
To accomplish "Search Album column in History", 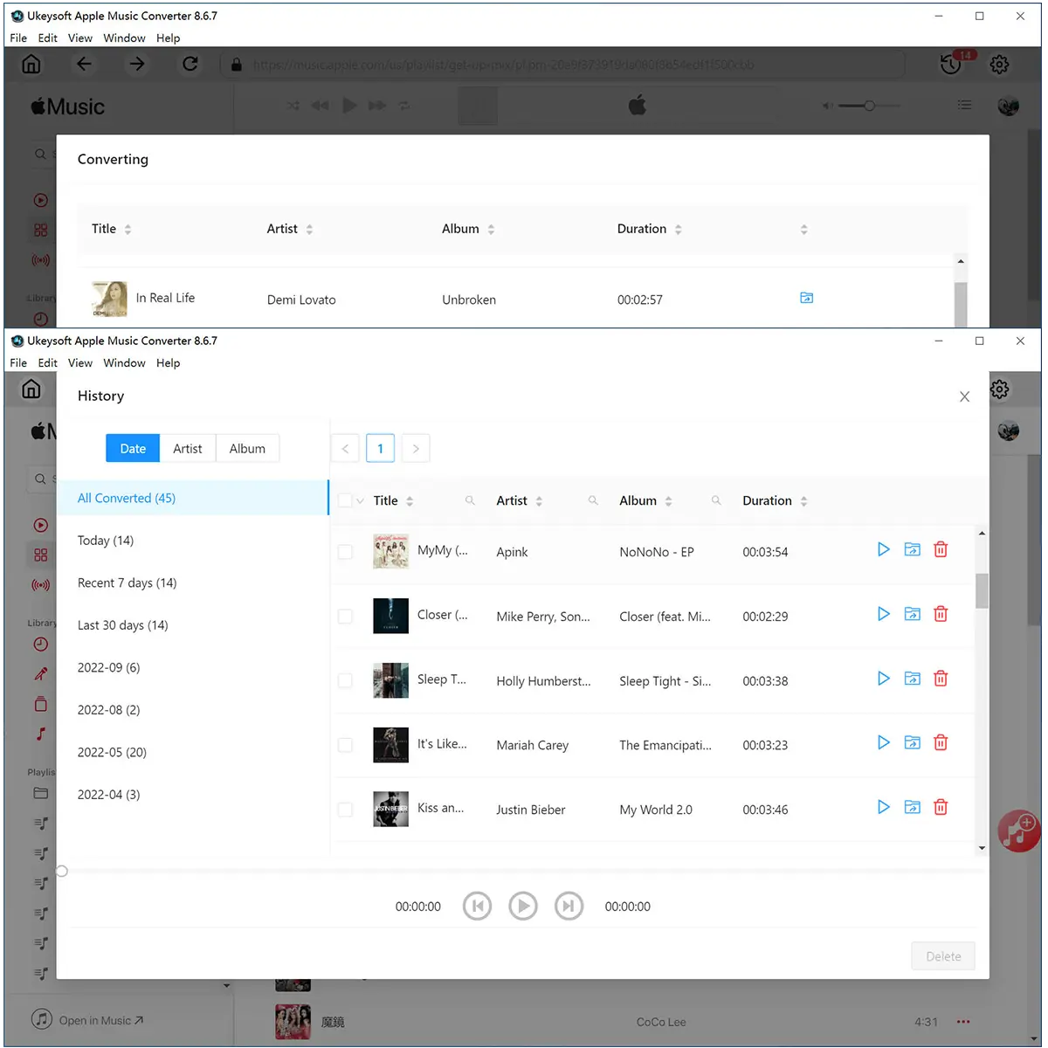I will 716,500.
